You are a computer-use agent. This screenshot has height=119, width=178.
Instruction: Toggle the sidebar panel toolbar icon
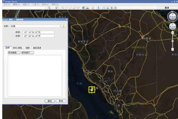pos(57,8)
